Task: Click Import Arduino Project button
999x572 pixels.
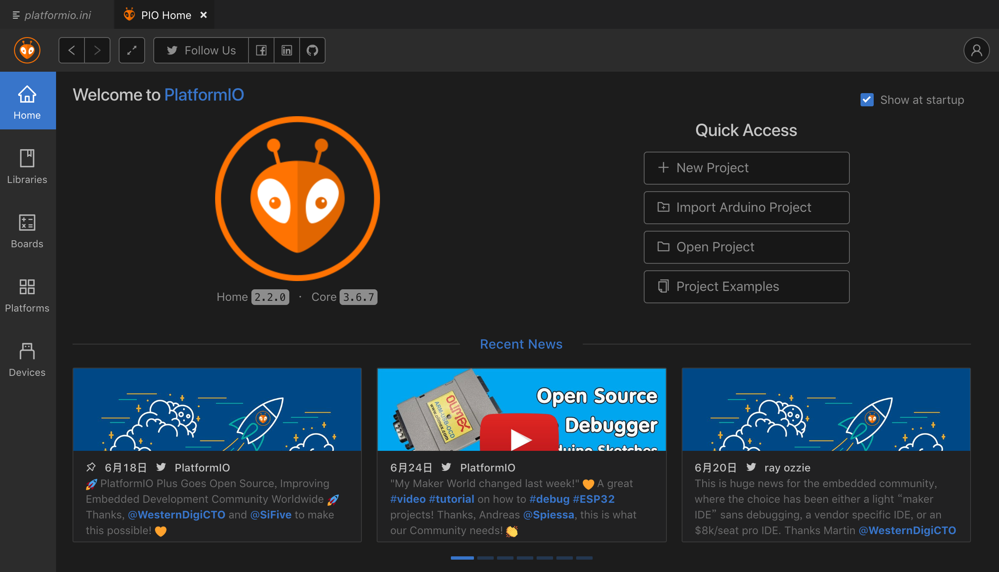Action: [x=746, y=207]
